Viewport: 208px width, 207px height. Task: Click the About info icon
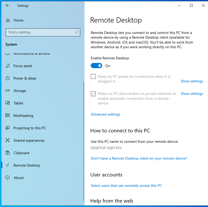pyautogui.click(x=8, y=177)
